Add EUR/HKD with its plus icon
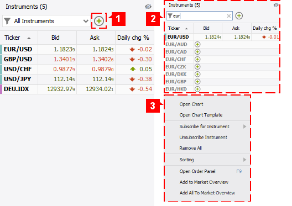The height and width of the screenshot is (206, 292). pos(197,89)
